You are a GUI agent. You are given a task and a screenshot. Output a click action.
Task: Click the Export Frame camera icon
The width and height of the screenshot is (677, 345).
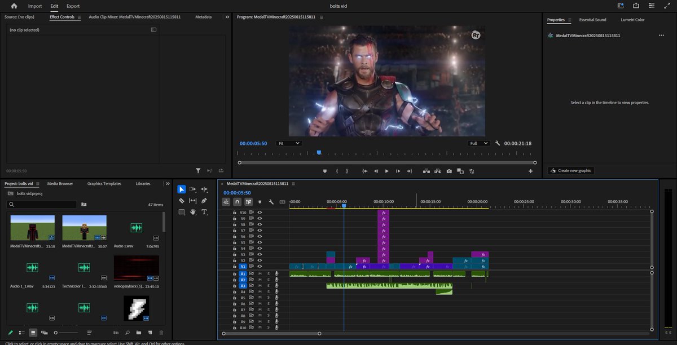coord(449,171)
